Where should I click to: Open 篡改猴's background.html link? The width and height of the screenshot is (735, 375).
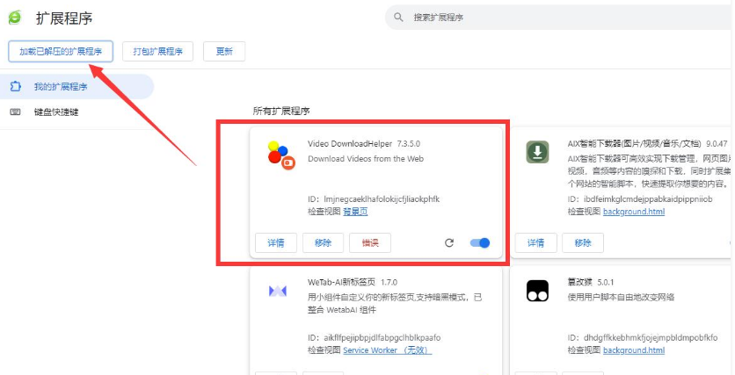pos(633,350)
